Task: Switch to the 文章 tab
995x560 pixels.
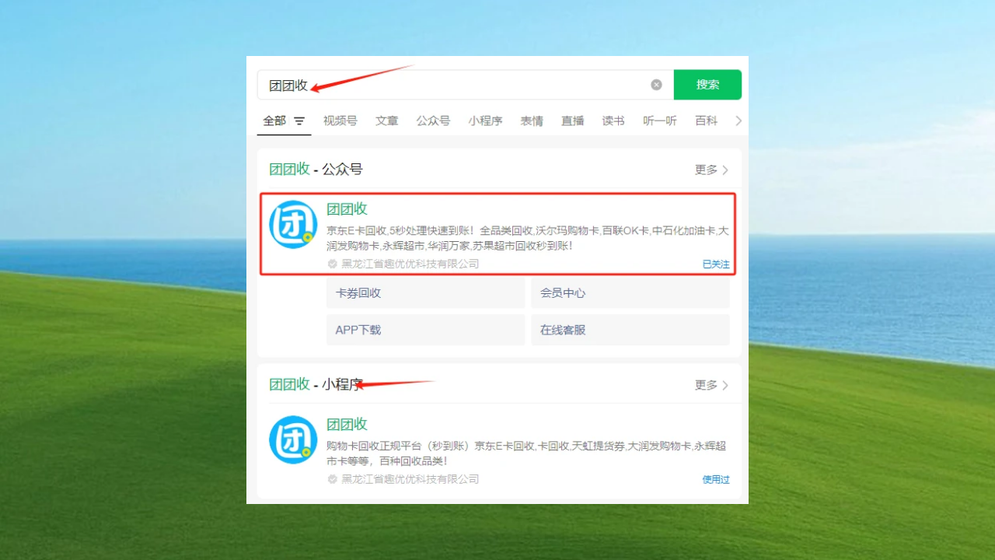Action: (386, 121)
